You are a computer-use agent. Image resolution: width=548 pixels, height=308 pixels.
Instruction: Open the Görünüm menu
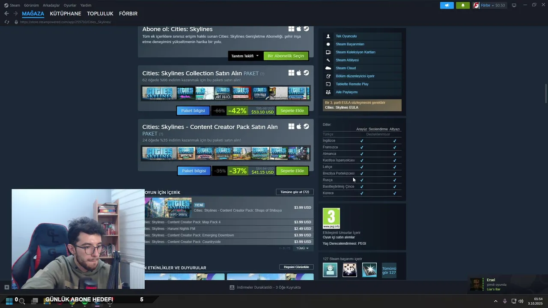click(31, 5)
